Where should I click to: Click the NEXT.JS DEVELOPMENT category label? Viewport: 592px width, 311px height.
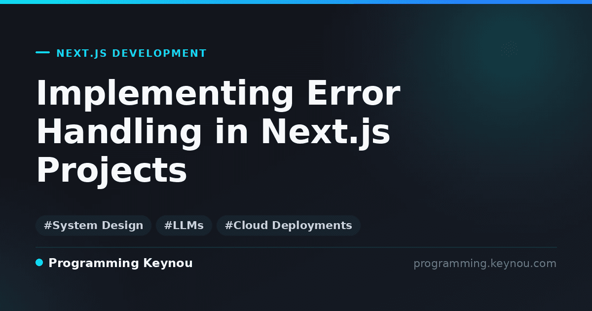[131, 53]
